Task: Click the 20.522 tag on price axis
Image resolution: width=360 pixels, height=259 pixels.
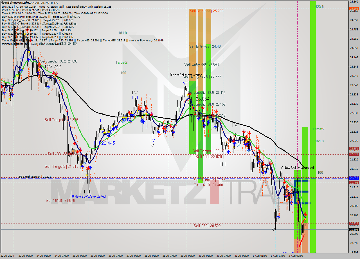Action: (x=354, y=224)
